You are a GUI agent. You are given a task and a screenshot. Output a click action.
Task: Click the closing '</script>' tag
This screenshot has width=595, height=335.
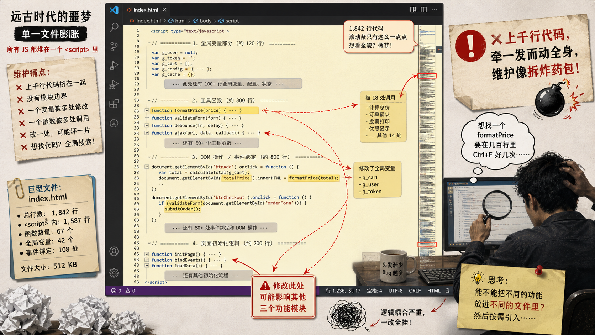click(x=156, y=282)
